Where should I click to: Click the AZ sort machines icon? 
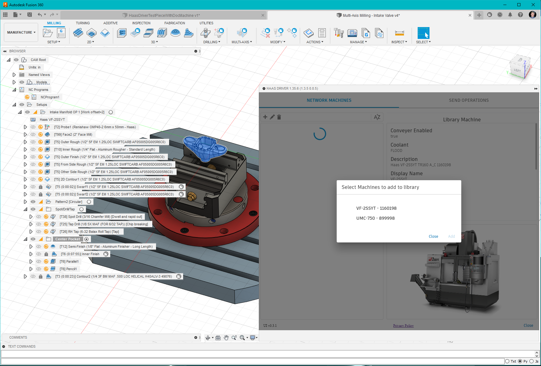(377, 117)
